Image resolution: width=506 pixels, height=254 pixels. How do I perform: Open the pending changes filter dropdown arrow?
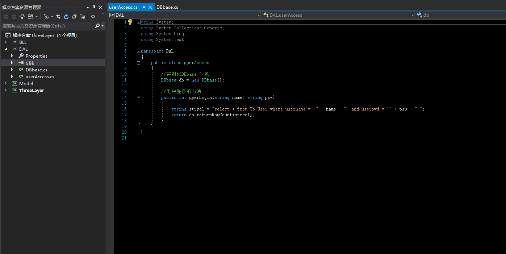pyautogui.click(x=52, y=17)
